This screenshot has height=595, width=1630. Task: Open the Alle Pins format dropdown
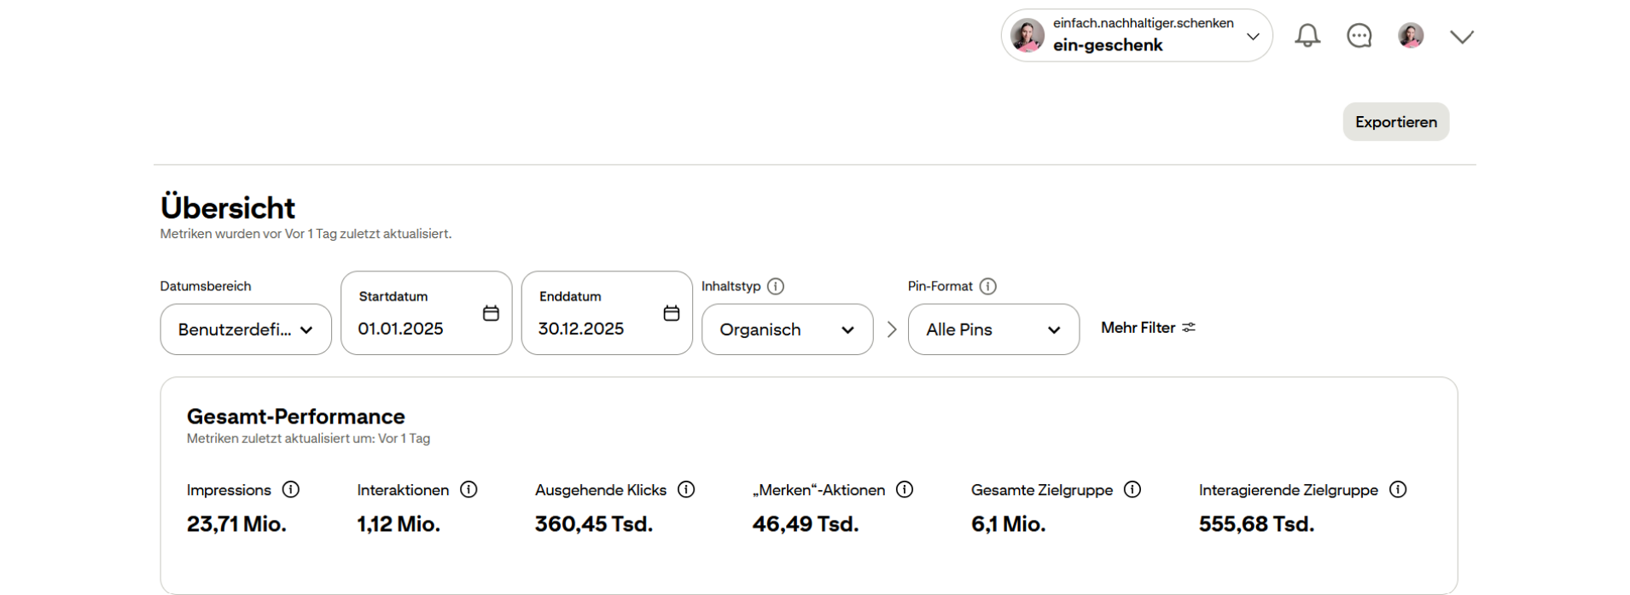[x=993, y=330]
